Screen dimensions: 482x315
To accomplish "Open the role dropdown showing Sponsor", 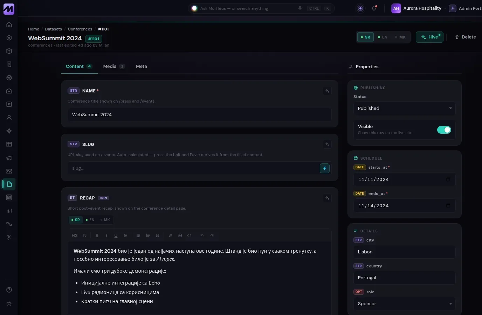I will click(405, 304).
